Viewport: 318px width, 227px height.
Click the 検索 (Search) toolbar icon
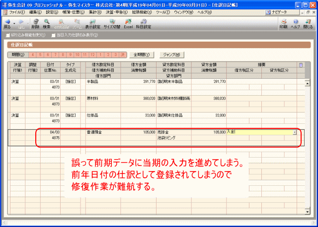click(x=47, y=24)
